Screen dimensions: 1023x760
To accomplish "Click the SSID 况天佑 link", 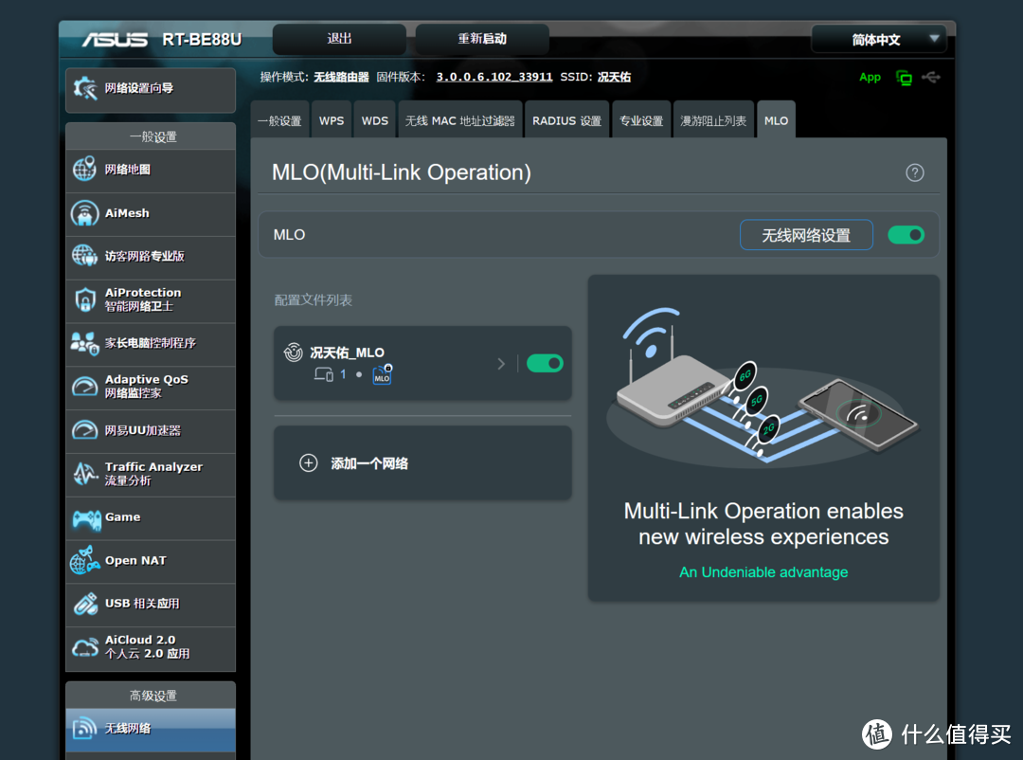I will (614, 77).
